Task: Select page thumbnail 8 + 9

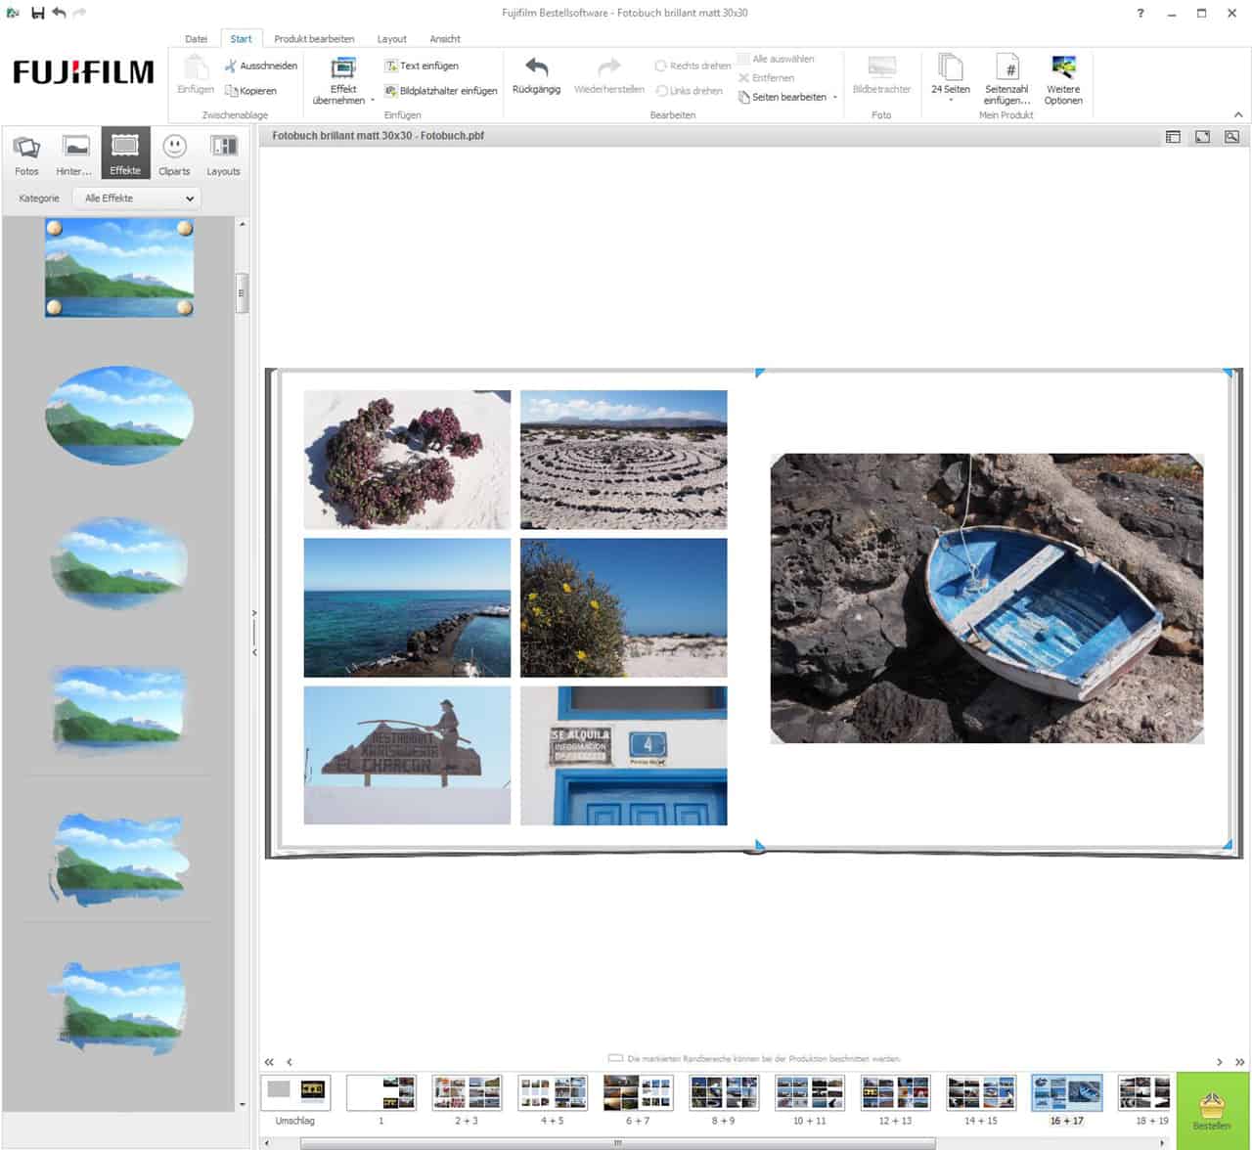Action: 724,1093
